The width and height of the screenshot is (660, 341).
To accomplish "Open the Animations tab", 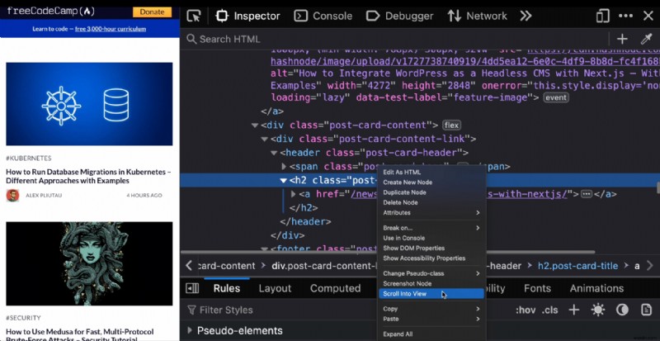I will click(x=596, y=288).
